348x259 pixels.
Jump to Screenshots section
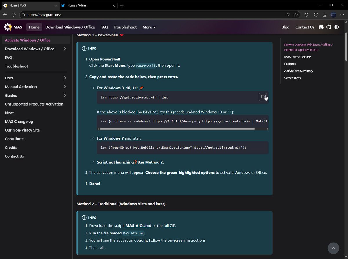292,78
